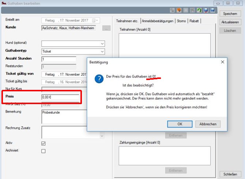Viewport: 245px width, 179px height.
Task: Click the disk icon with red arrow
Action: tap(206, 11)
